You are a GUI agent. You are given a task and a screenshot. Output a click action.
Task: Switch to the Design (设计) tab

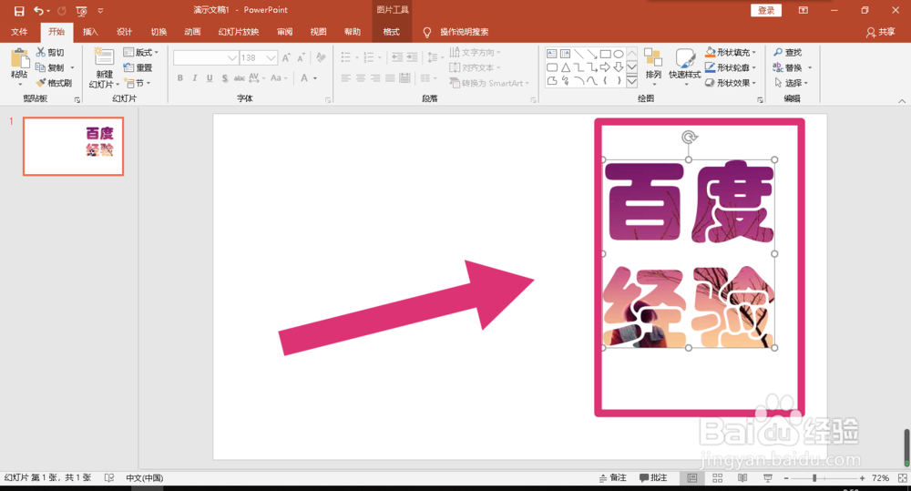click(x=124, y=32)
